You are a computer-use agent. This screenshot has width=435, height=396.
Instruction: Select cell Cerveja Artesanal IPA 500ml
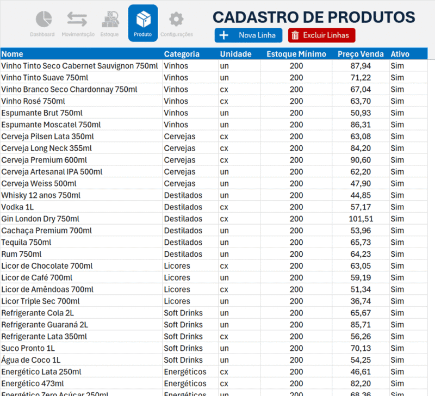(81, 172)
